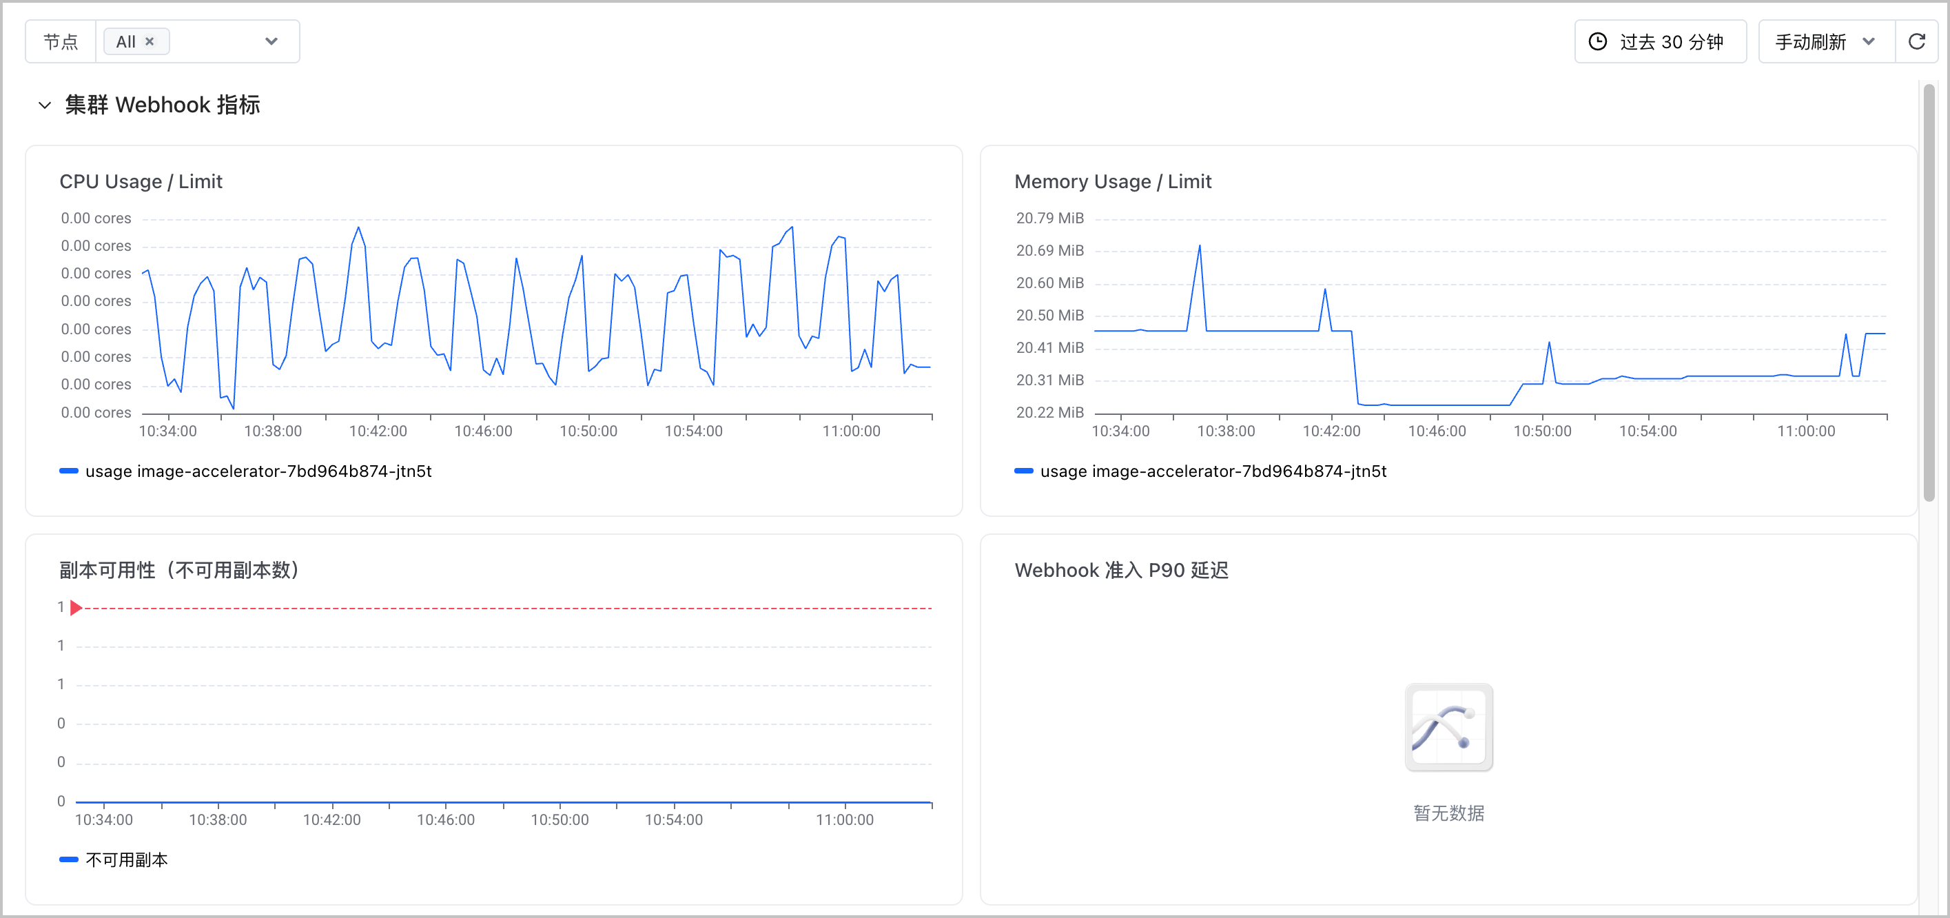The image size is (1950, 918).
Task: Click the vertical scrollbar thumb
Action: [1929, 292]
